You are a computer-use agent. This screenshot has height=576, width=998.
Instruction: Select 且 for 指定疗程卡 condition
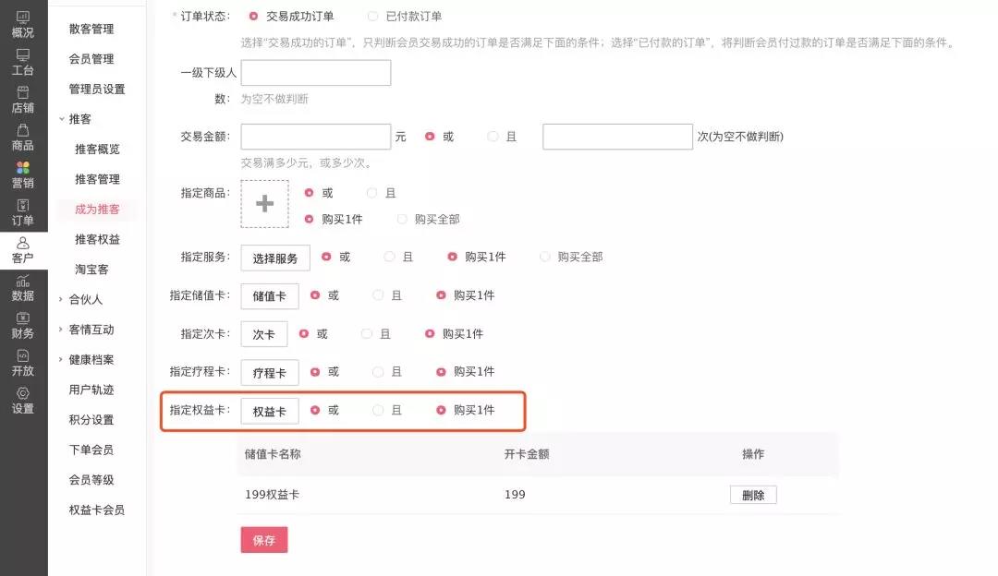click(x=378, y=371)
